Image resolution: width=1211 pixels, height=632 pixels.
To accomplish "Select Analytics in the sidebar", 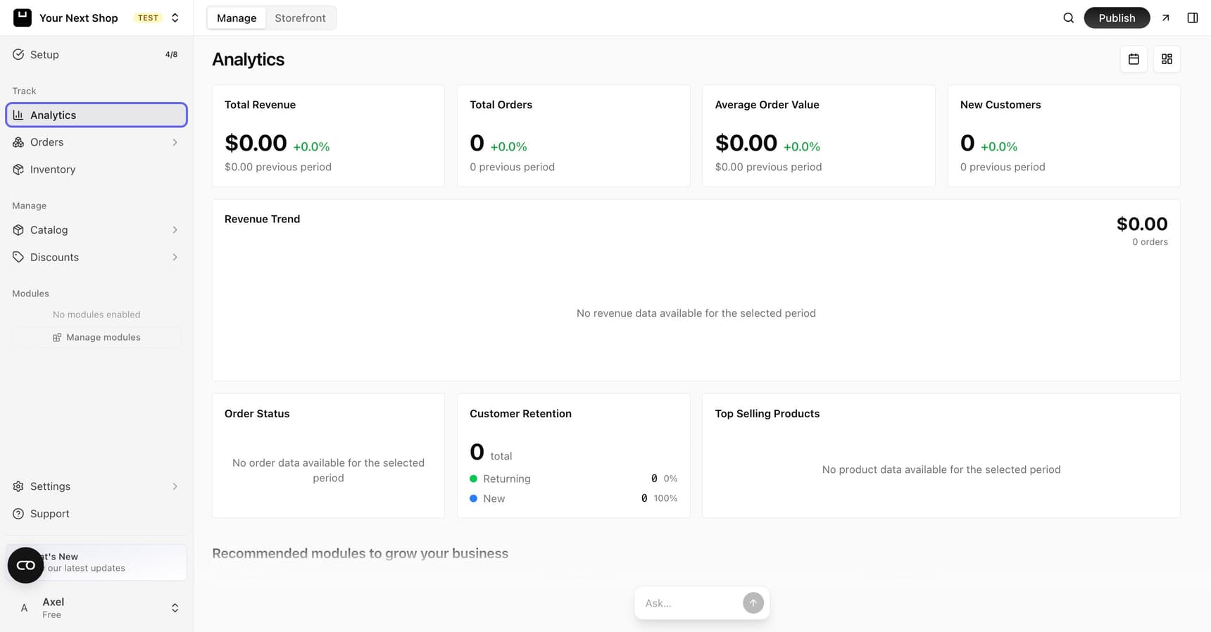I will tap(96, 115).
